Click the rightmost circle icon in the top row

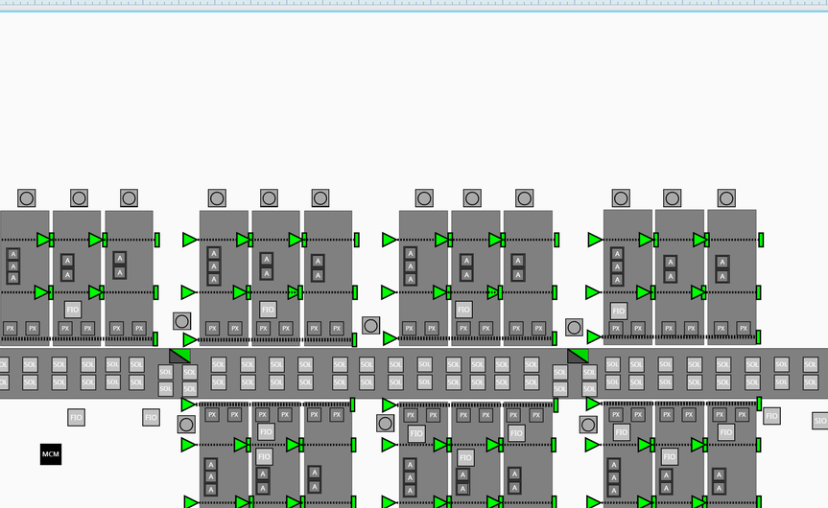[x=726, y=198]
